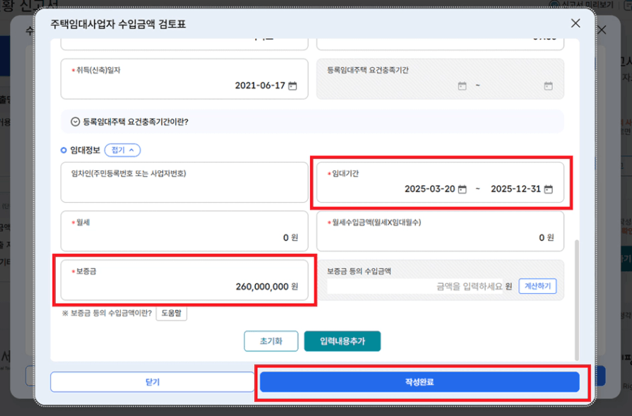Open calendar for 임대기간 start date 2025-03-20

tap(463, 189)
